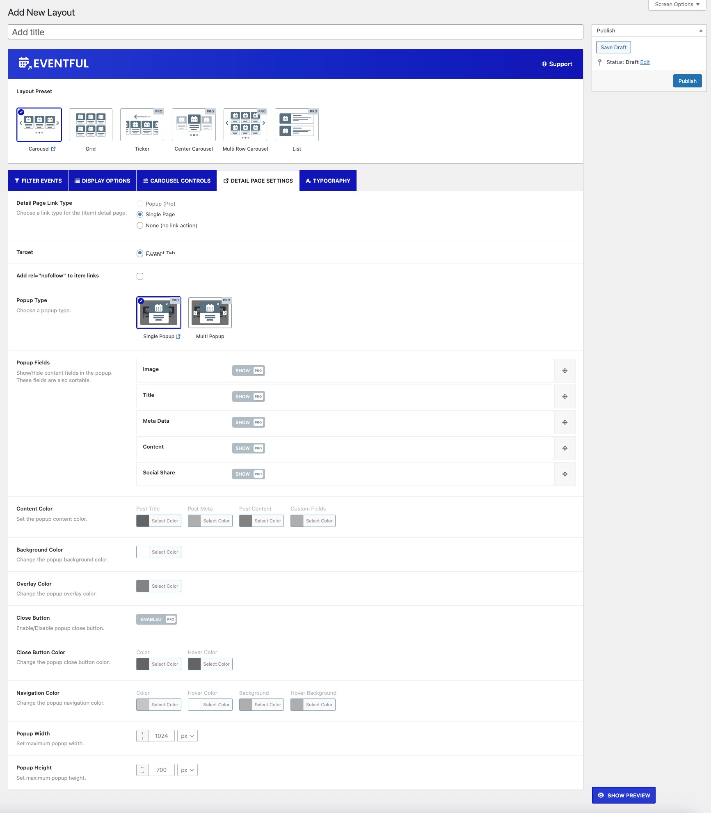This screenshot has width=711, height=813.
Task: Pick the Navigation Hover Background color swatch
Action: pos(297,705)
